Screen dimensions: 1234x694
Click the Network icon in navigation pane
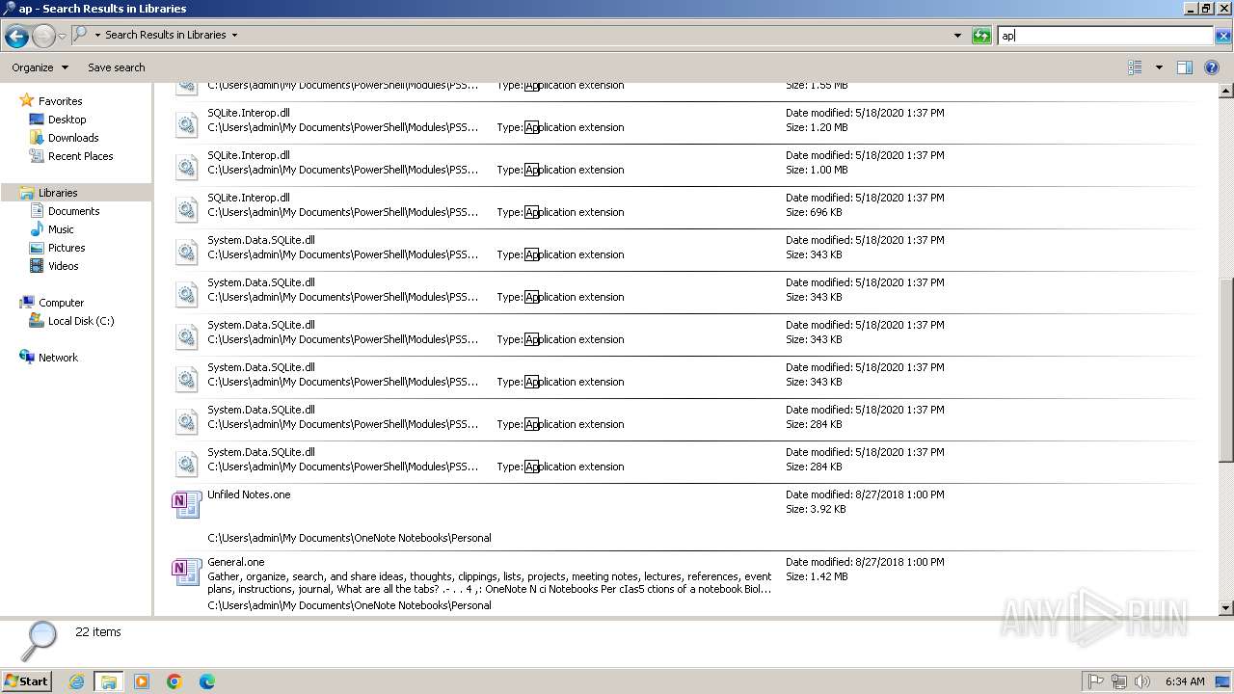[27, 357]
